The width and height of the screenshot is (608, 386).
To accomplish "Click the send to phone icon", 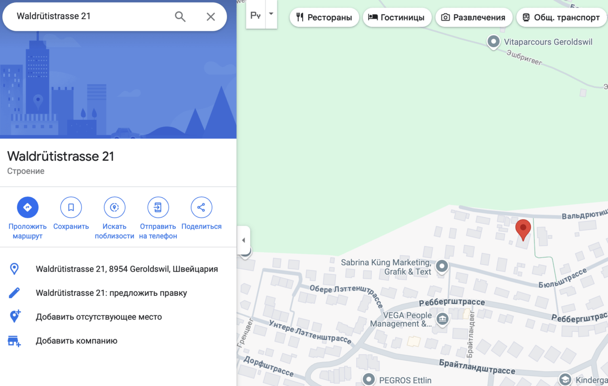I will pyautogui.click(x=158, y=207).
